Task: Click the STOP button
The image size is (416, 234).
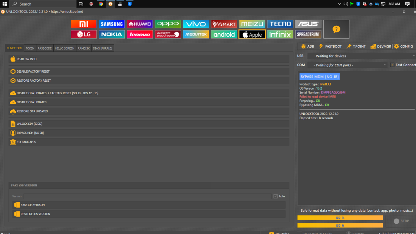Action: (x=401, y=221)
